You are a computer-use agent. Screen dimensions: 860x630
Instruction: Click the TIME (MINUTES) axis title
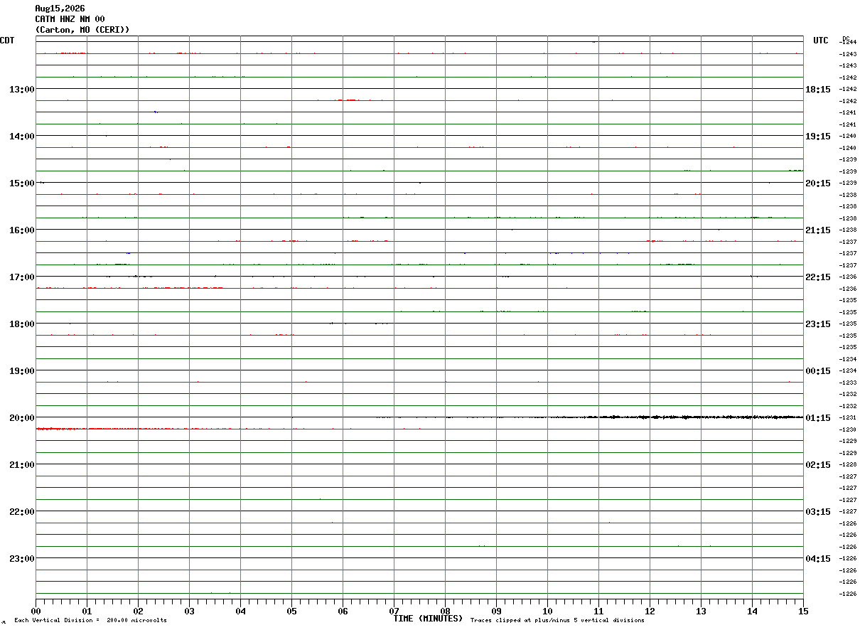click(x=429, y=619)
